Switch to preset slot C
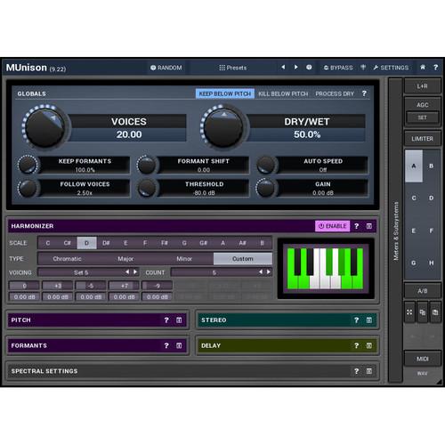 414,198
